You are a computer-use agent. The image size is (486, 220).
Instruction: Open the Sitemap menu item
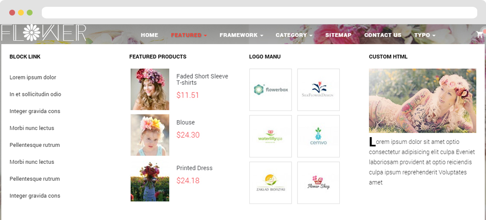338,35
